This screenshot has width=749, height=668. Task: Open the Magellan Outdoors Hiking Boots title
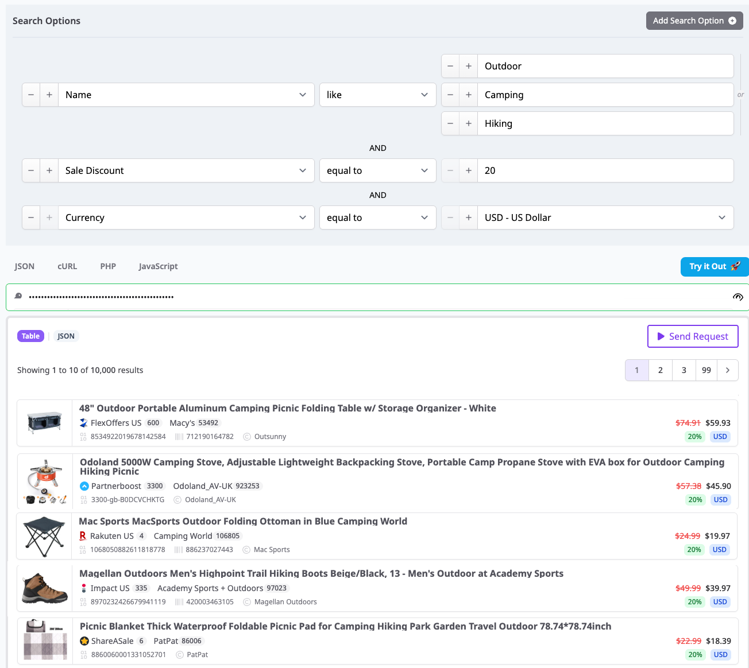322,573
